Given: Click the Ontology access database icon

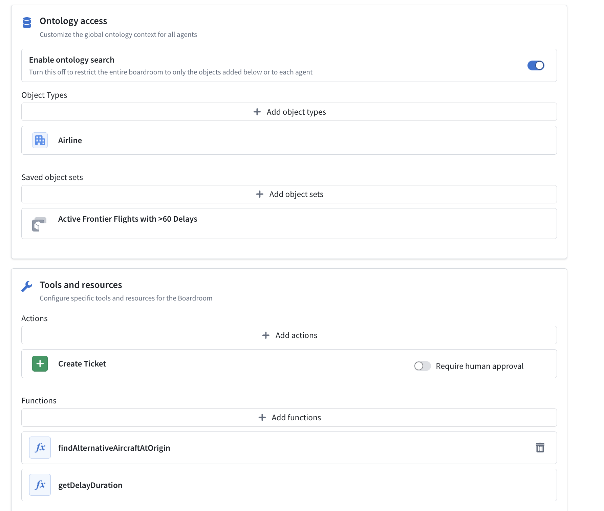Looking at the screenshot, I should pos(27,23).
